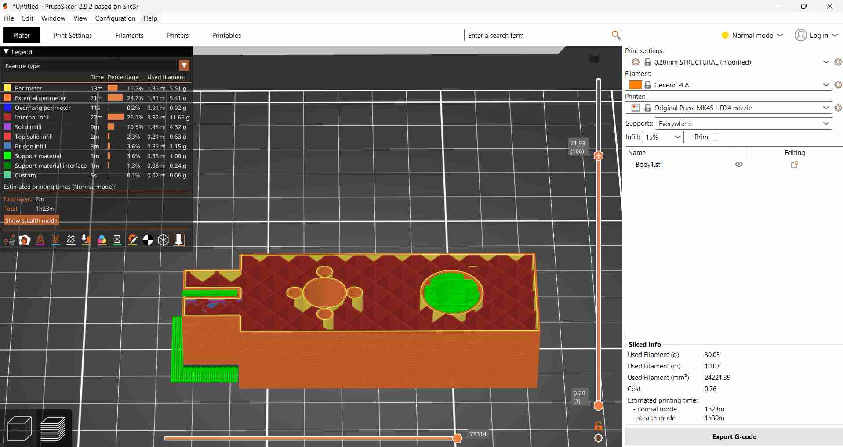Click the user account avatar icon
The image size is (843, 447).
pos(800,35)
